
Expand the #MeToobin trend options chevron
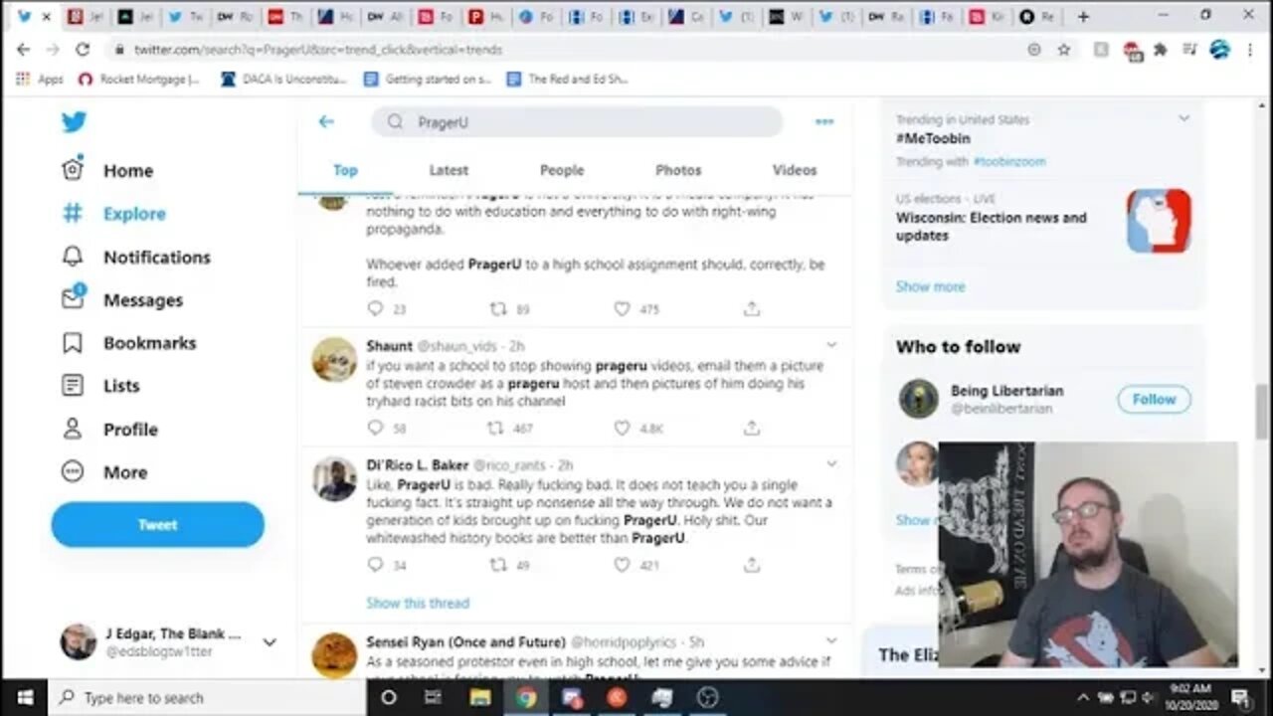point(1183,118)
